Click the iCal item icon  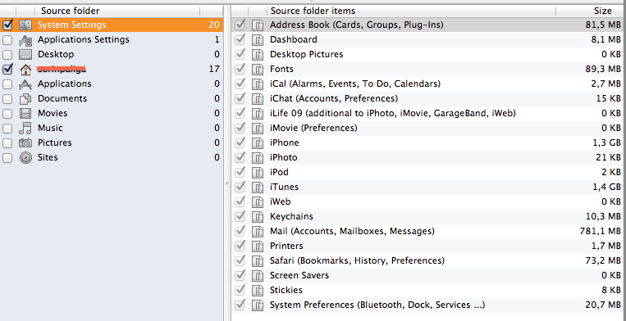pos(258,84)
